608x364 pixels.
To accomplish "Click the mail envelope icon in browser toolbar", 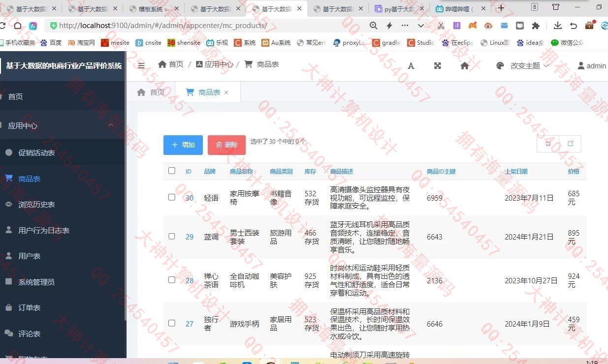I will pyautogui.click(x=504, y=26).
